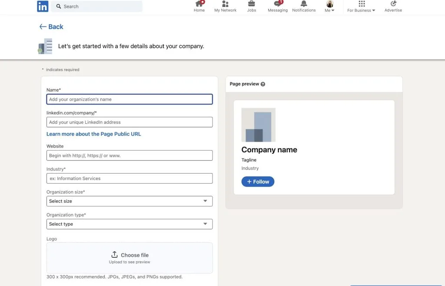
Task: Click the upload arrow icon in Logo
Action: tap(114, 254)
